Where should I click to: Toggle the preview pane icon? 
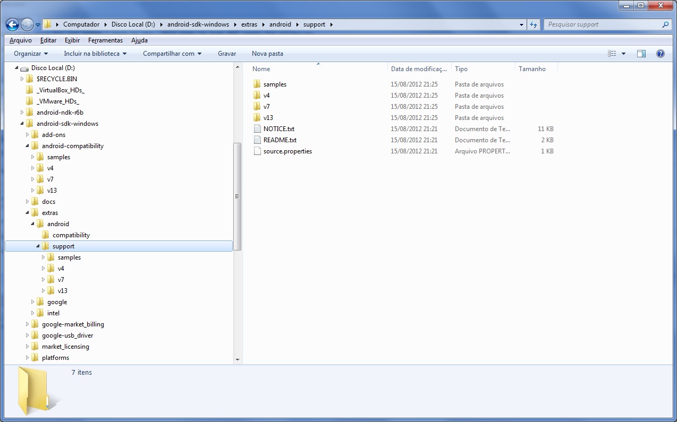click(641, 54)
